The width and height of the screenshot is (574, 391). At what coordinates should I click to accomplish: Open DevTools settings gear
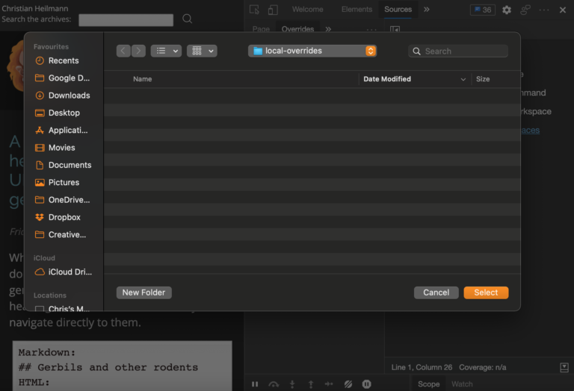pyautogui.click(x=507, y=10)
